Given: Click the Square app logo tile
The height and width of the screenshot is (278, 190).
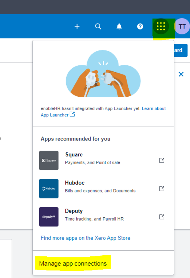Looking at the screenshot, I should (x=49, y=160).
